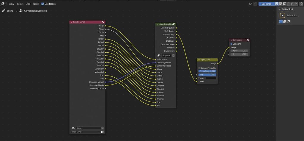Clear the Scene field with X
The height and width of the screenshot is (141, 304).
pos(102,128)
